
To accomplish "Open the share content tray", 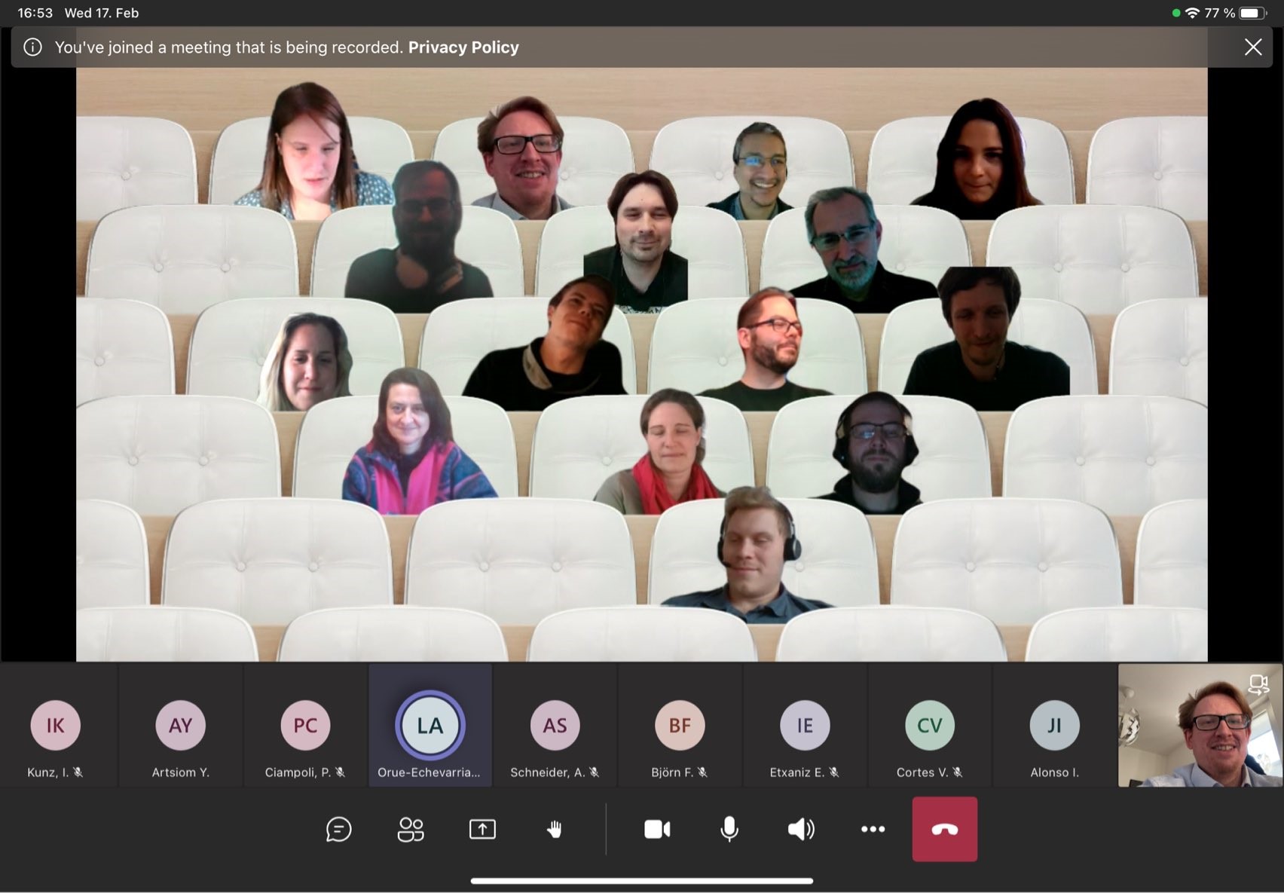I will [482, 829].
